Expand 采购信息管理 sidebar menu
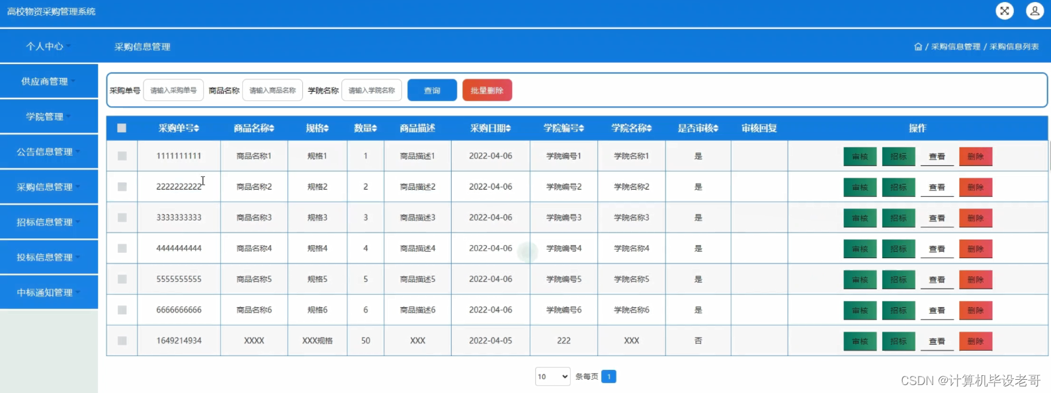1051x393 pixels. [49, 187]
